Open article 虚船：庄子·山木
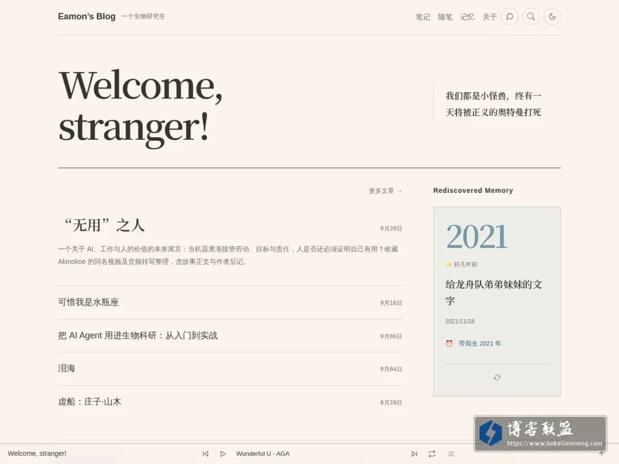Viewport: 619px width, 464px height. (x=89, y=402)
